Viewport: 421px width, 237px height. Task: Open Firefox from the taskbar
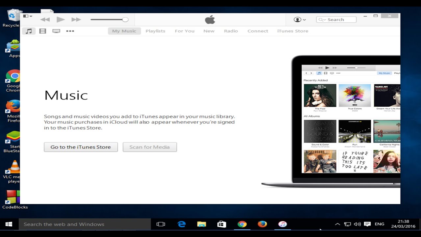(262, 224)
